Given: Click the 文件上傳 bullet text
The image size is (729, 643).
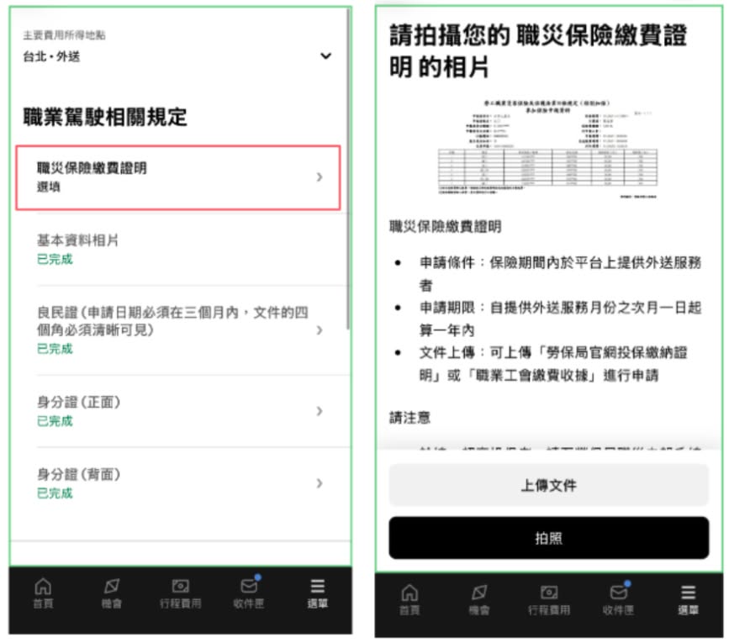Looking at the screenshot, I should pyautogui.click(x=553, y=363).
